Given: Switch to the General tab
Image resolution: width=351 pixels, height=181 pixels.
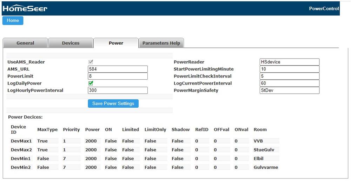Looking at the screenshot, I should click(25, 43).
